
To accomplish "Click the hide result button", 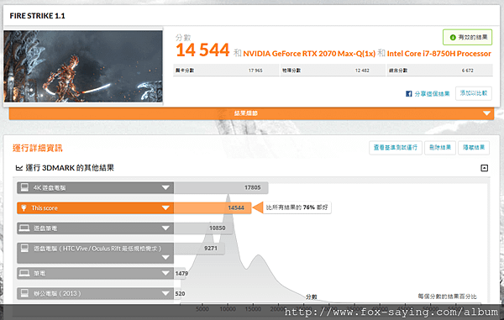I will click(x=474, y=148).
